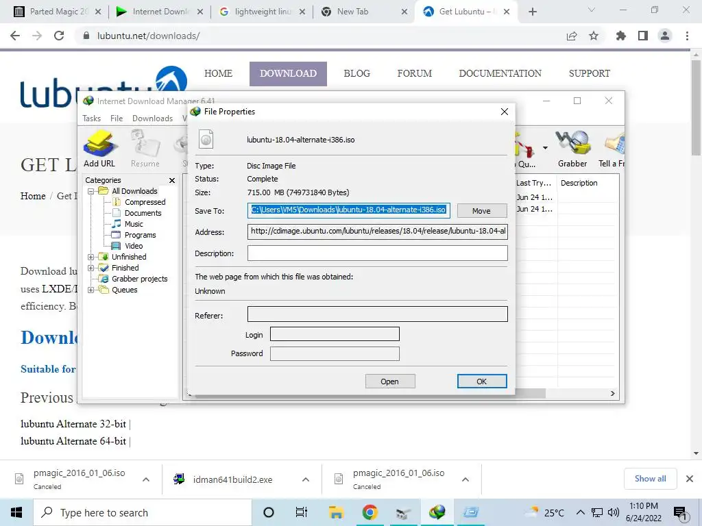Click BLOG in lubuntu site navigation
The width and height of the screenshot is (702, 526).
point(356,73)
